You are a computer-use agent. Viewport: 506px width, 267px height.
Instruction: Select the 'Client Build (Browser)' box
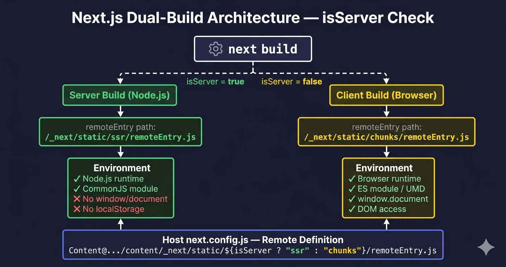pyautogui.click(x=387, y=95)
